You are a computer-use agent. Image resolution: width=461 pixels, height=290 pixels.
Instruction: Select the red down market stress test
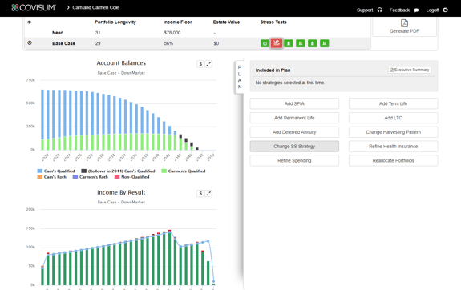pos(277,43)
